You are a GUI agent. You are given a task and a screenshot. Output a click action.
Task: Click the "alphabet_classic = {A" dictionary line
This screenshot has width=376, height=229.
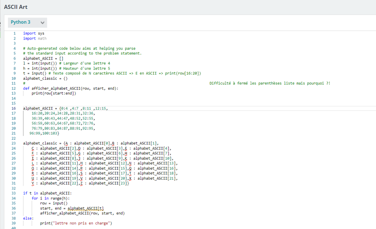[91, 143]
